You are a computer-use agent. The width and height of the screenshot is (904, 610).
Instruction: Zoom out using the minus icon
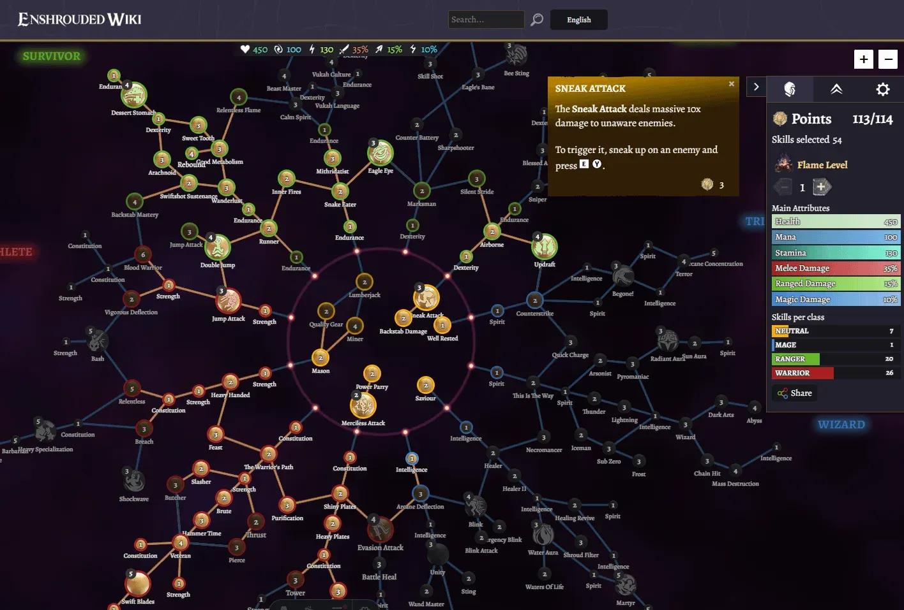tap(887, 59)
